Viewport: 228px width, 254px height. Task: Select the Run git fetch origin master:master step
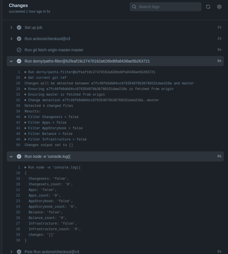[115, 50]
